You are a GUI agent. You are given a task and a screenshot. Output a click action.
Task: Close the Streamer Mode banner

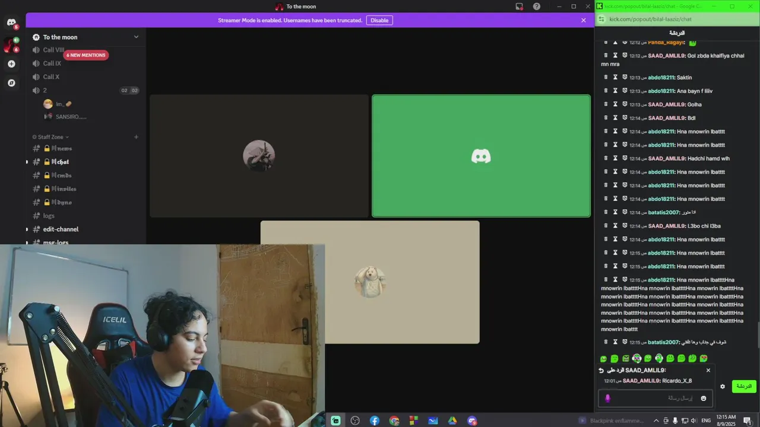tap(584, 20)
